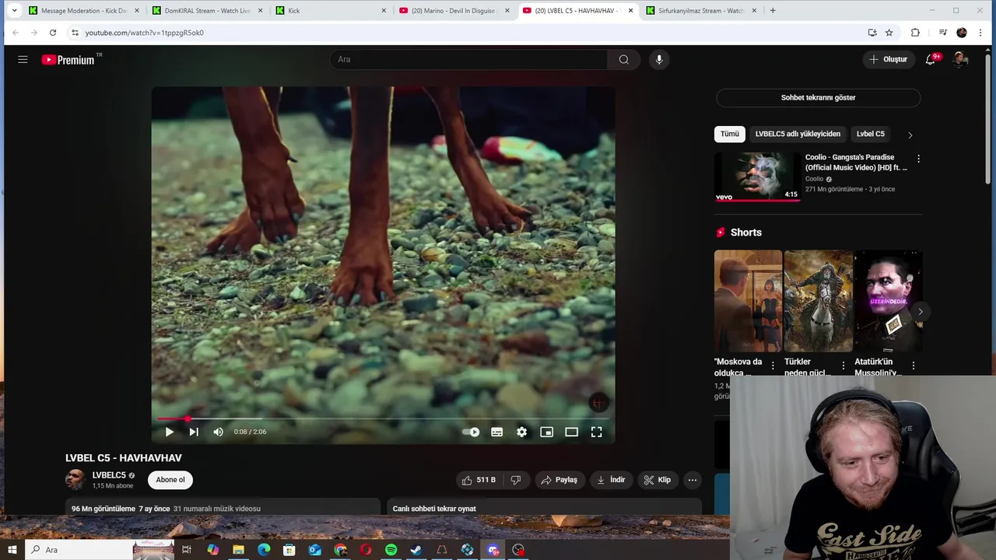Toggle subtitles/captions in player
Viewport: 996px width, 560px height.
coord(497,432)
